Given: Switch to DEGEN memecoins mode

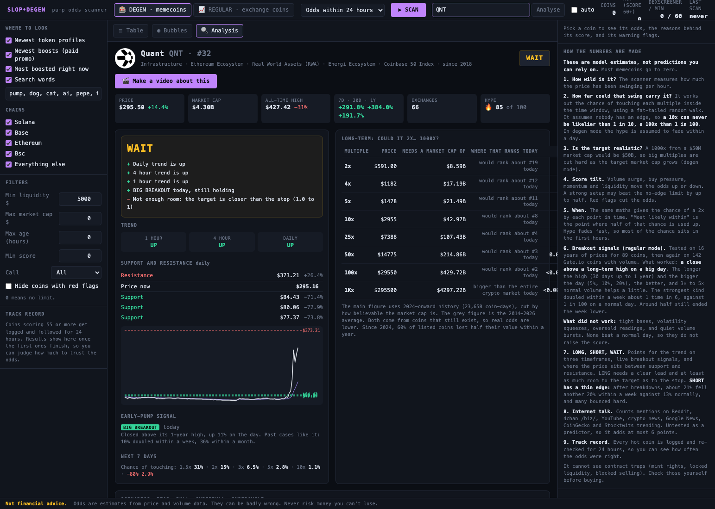Looking at the screenshot, I should [x=152, y=10].
